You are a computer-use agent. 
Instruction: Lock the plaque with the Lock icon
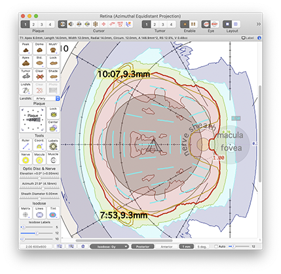coord(53,113)
